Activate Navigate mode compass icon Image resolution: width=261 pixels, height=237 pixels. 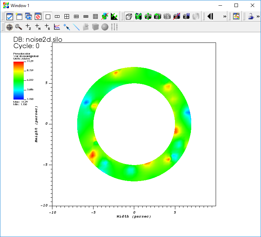pyautogui.click(x=10, y=27)
